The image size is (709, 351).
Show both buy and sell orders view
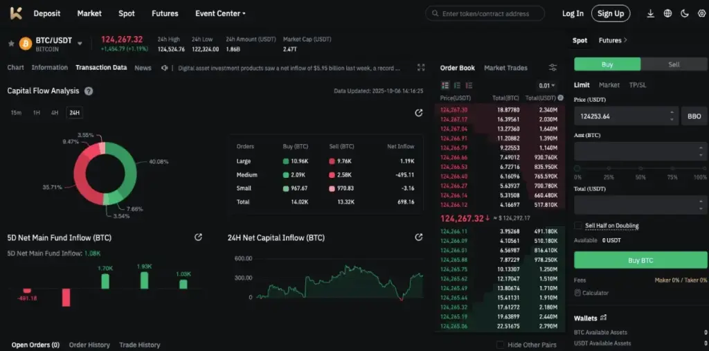point(445,85)
